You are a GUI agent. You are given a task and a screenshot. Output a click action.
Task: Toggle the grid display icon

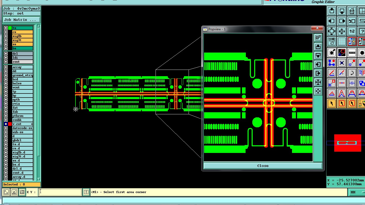click(342, 41)
